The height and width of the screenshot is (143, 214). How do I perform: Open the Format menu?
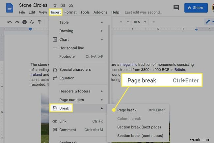[70, 12]
